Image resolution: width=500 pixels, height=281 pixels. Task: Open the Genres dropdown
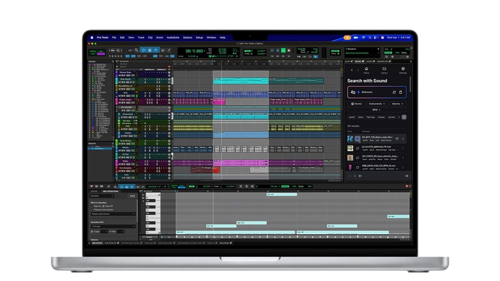[397, 104]
